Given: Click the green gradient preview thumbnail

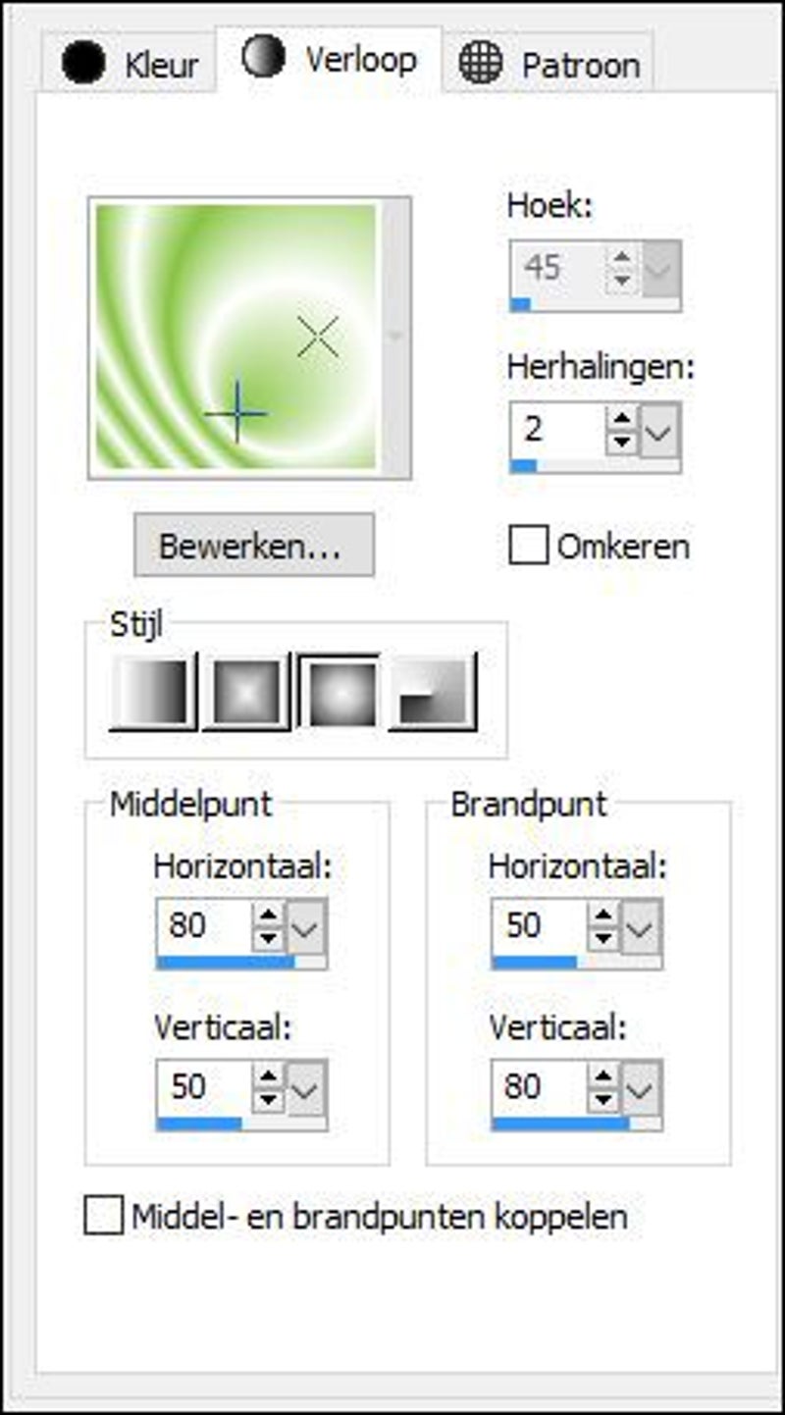Looking at the screenshot, I should coord(235,338).
